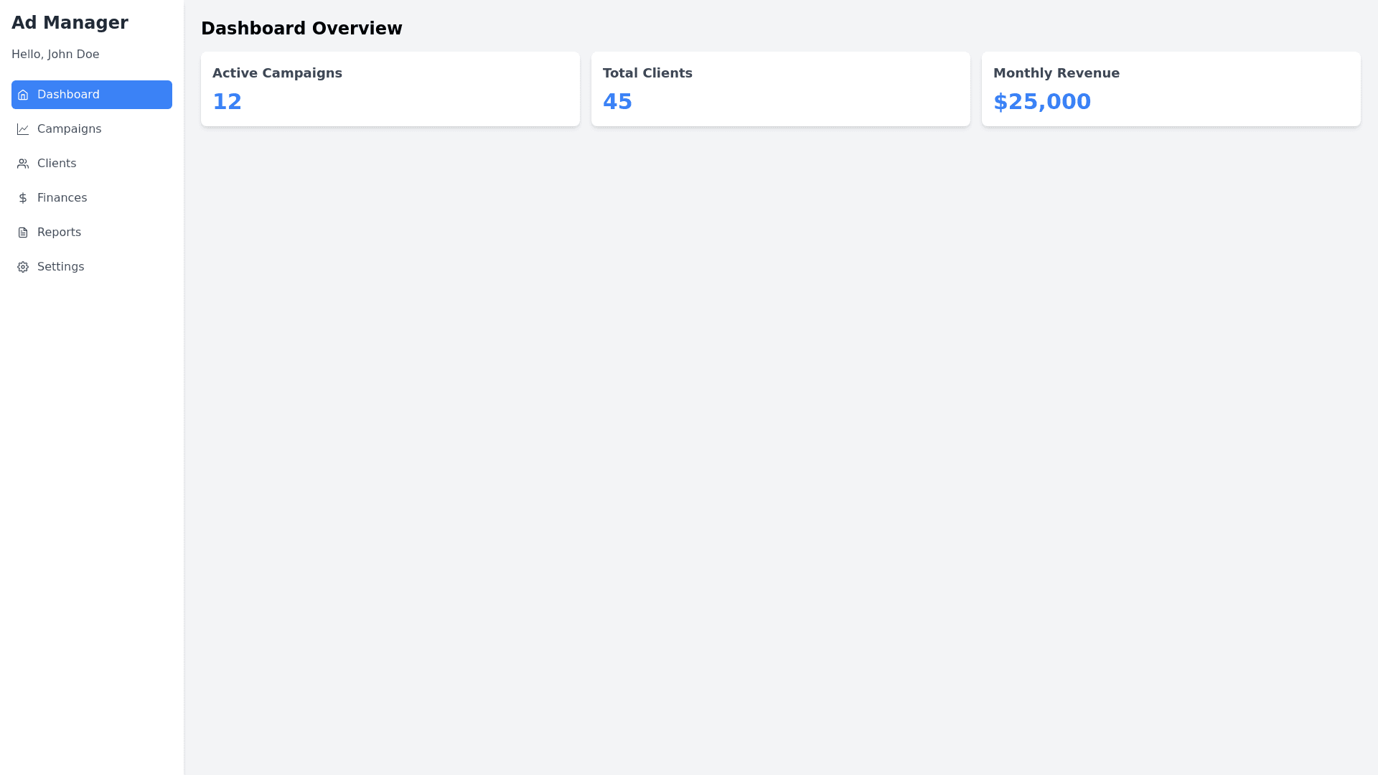Click the 12 active campaigns number
Viewport: 1378px width, 775px height.
(227, 102)
